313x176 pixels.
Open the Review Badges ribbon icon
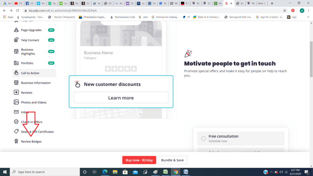16,141
